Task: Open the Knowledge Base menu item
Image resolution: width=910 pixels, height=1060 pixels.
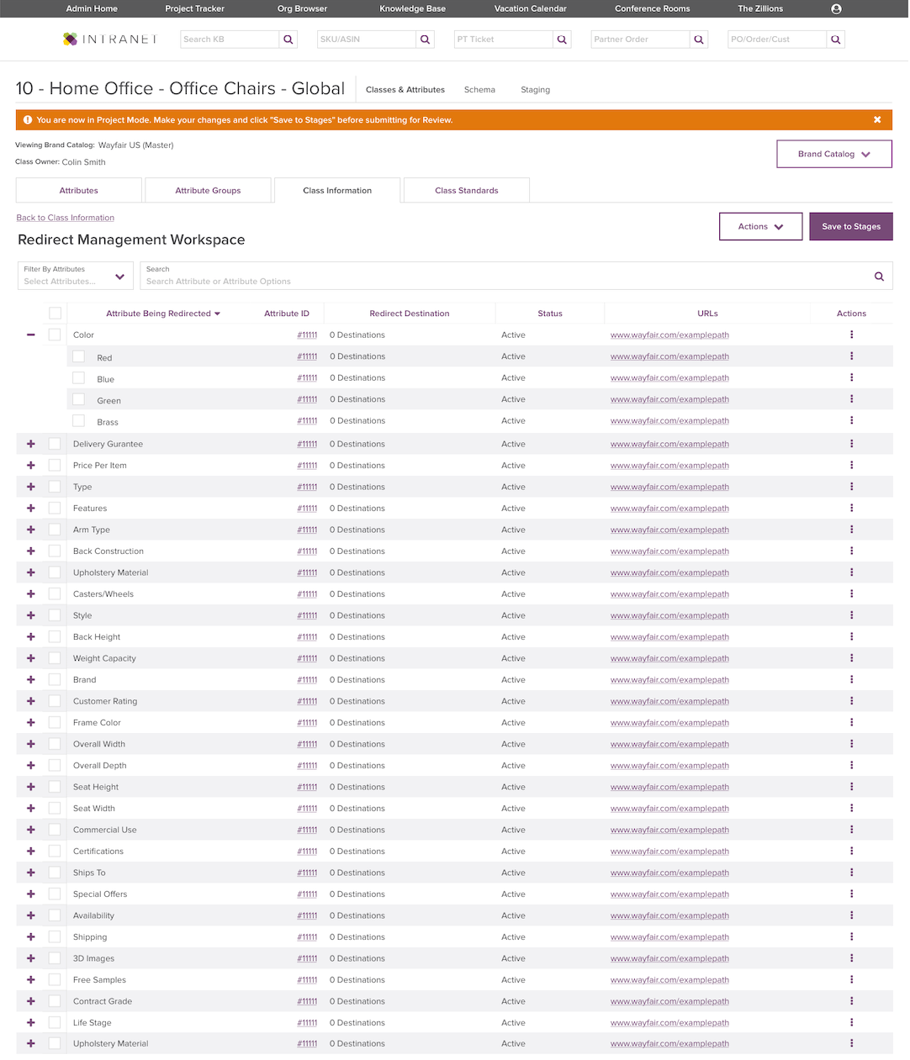Action: coord(412,8)
